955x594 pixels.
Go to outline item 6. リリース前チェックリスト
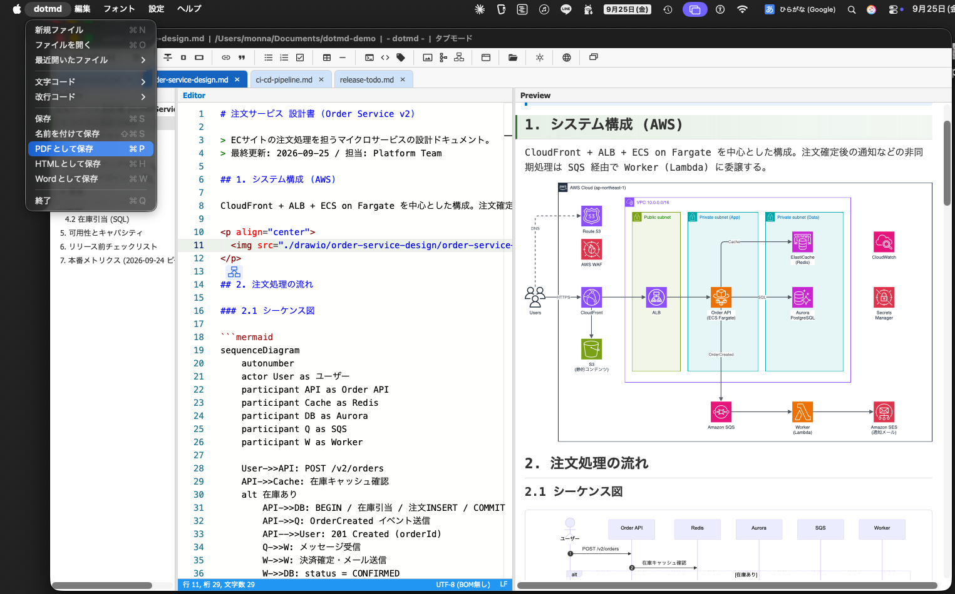(109, 247)
